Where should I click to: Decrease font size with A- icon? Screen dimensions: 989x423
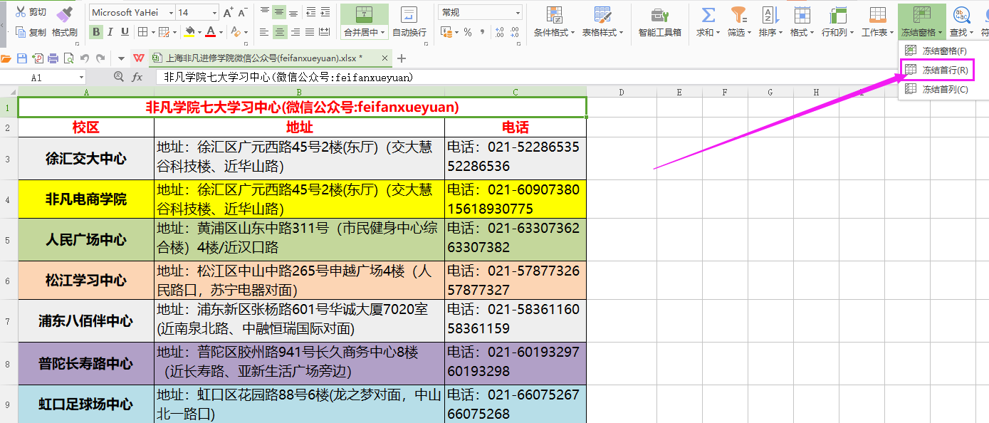(243, 13)
